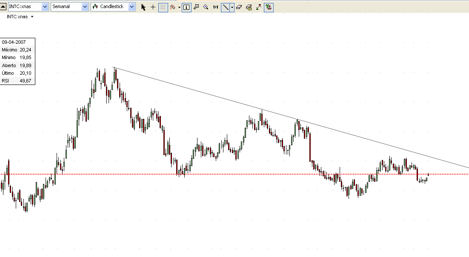Click the add panel icon
The image size is (469, 257).
pyautogui.click(x=195, y=7)
